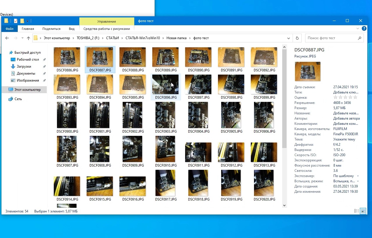Viewport: 372px width, 238px height.
Task: Click the Forward navigation arrow
Action: click(x=16, y=38)
